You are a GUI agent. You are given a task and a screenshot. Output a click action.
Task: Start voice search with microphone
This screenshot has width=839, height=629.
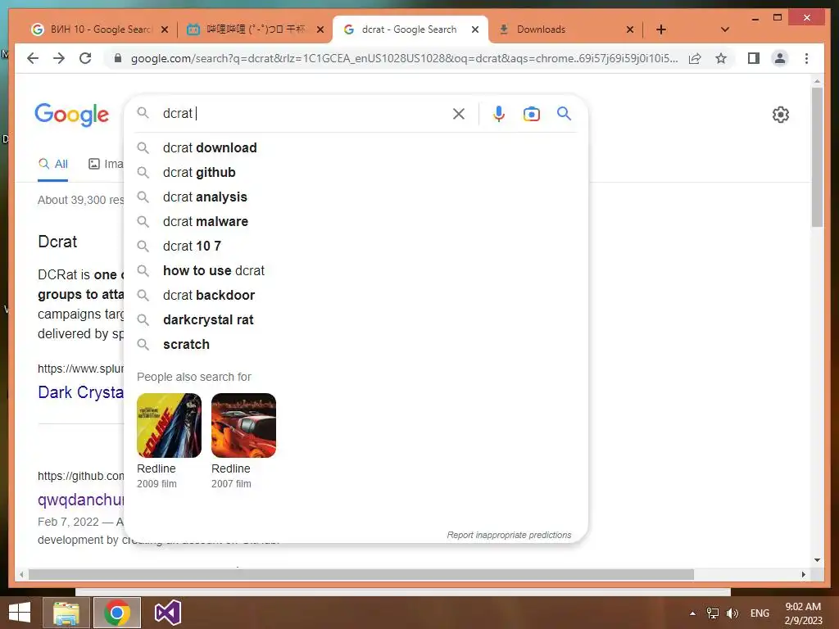[499, 113]
